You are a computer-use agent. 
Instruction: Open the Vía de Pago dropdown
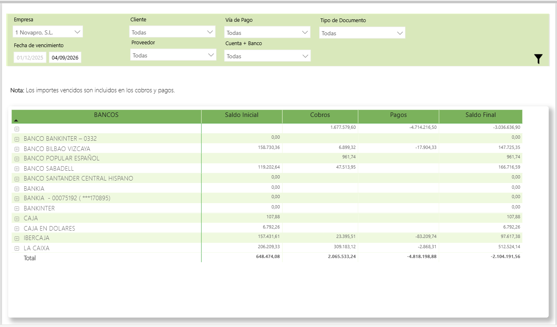coord(267,32)
